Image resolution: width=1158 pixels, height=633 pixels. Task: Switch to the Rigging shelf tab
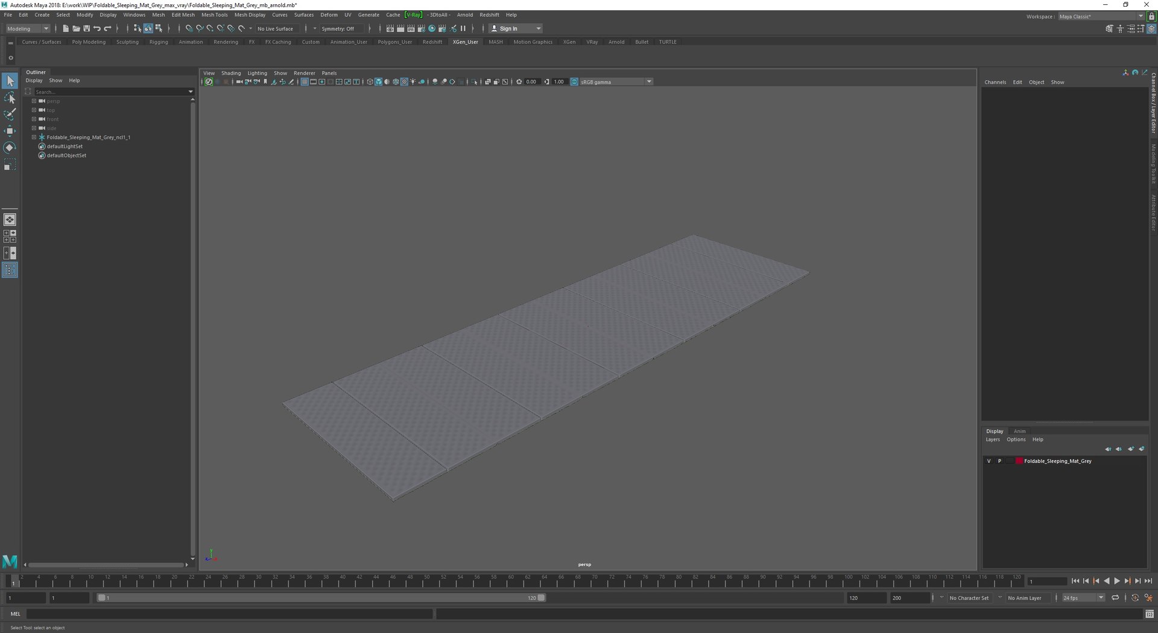(x=159, y=42)
